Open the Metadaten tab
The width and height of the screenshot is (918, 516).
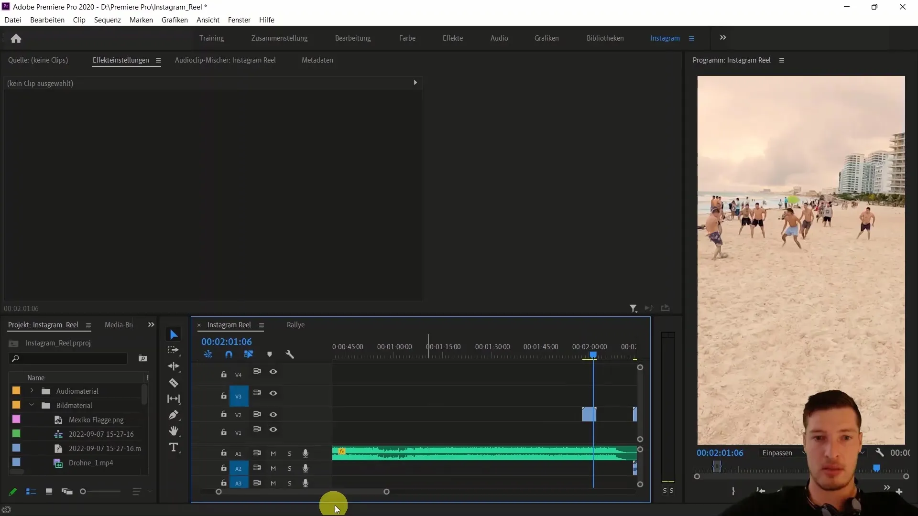point(317,60)
